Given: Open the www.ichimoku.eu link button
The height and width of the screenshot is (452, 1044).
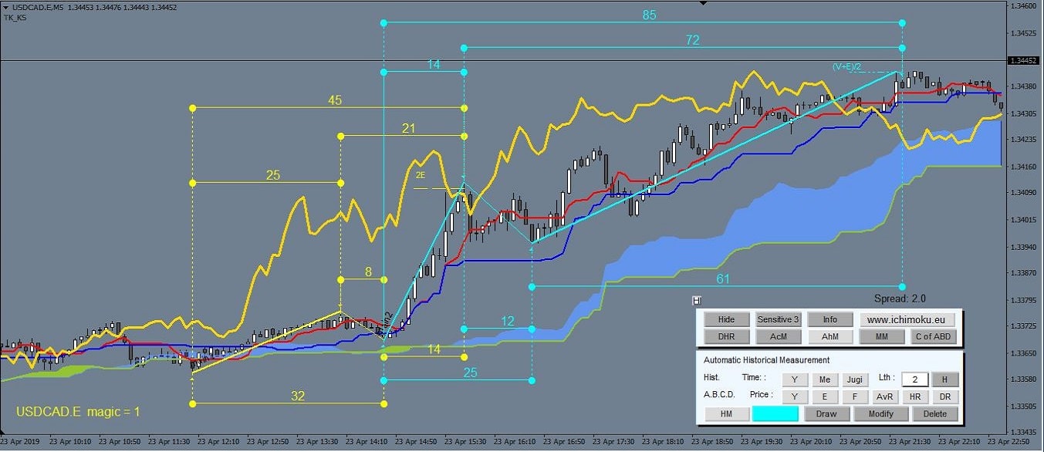Looking at the screenshot, I should point(907,319).
